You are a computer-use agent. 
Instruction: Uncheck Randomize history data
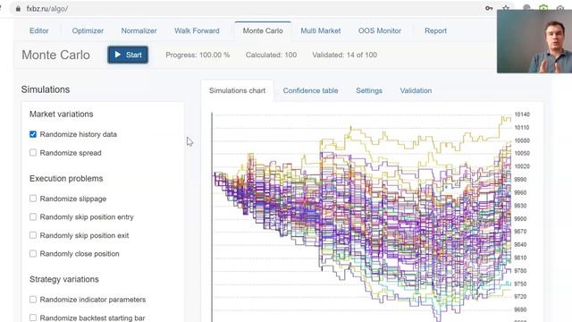click(33, 134)
